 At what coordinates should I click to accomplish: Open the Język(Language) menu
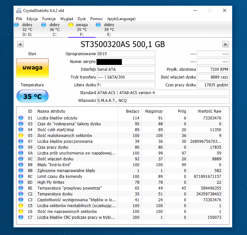click(121, 19)
